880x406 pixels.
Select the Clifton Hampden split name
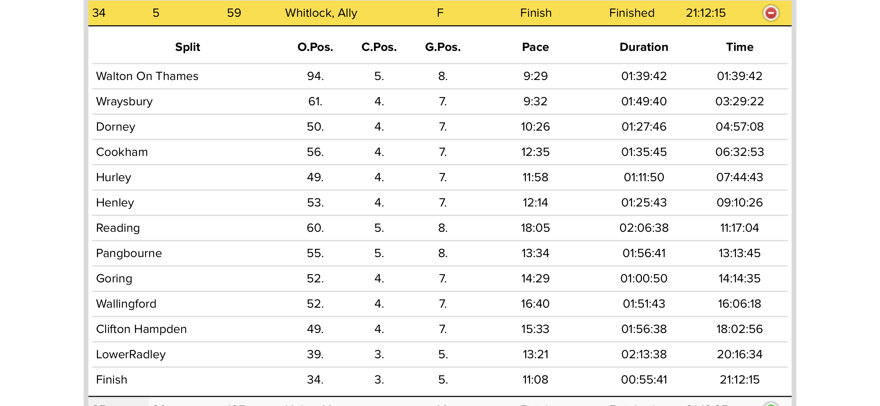point(141,329)
